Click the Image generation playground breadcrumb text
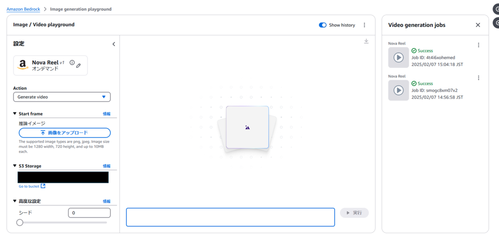Viewport: 499px width, 235px height. tap(81, 9)
